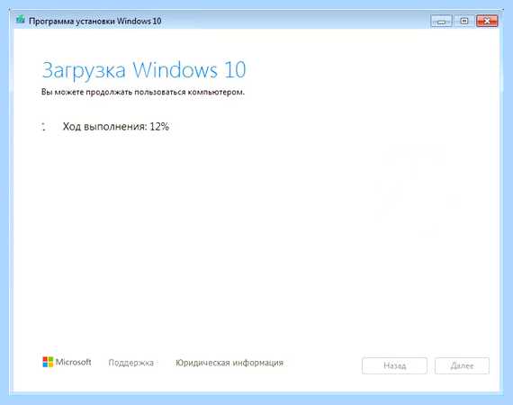This screenshot has height=405, width=513.
Task: Click the Далее button
Action: point(462,365)
